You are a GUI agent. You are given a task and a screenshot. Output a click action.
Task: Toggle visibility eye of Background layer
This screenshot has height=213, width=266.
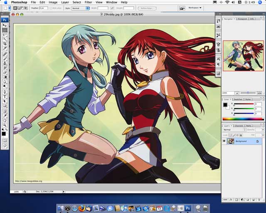[x=224, y=141]
